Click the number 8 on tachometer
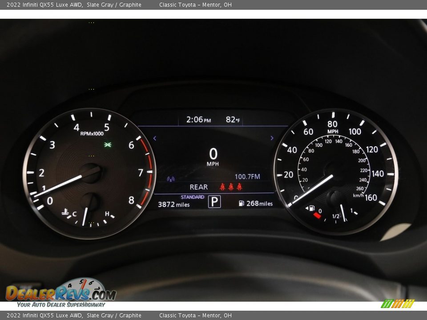This screenshot has height=320, width=427. 131,200
